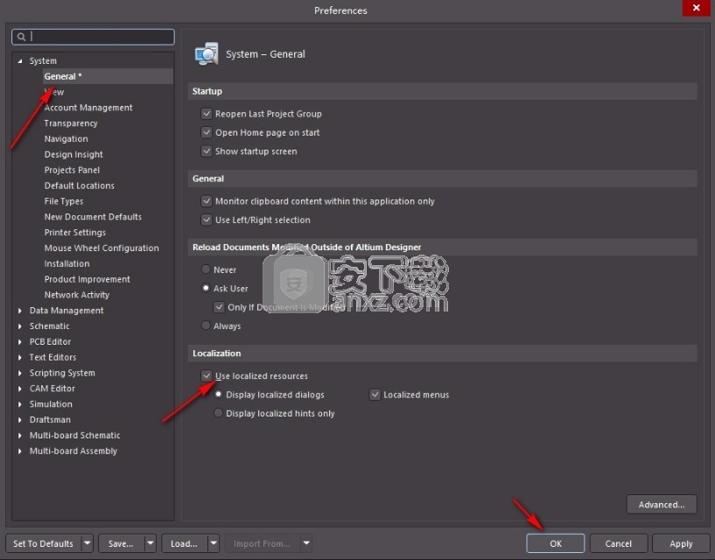Click the System – General header icon

coord(207,53)
